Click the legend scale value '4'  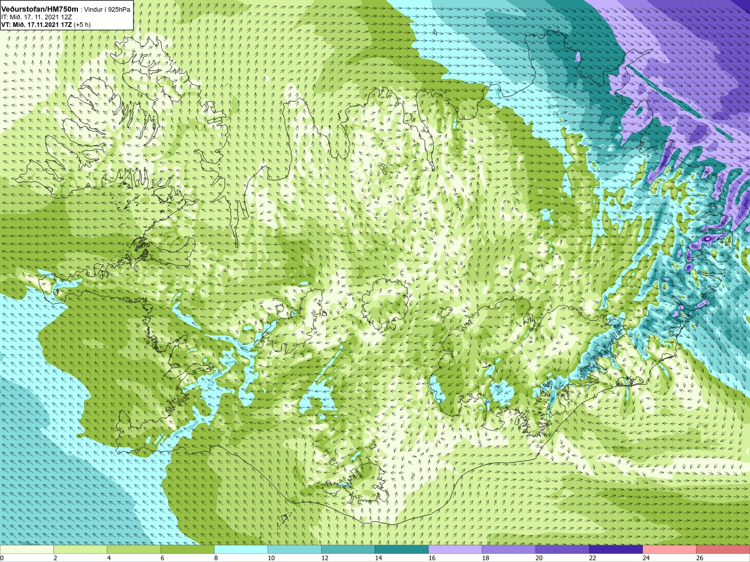tap(109, 558)
